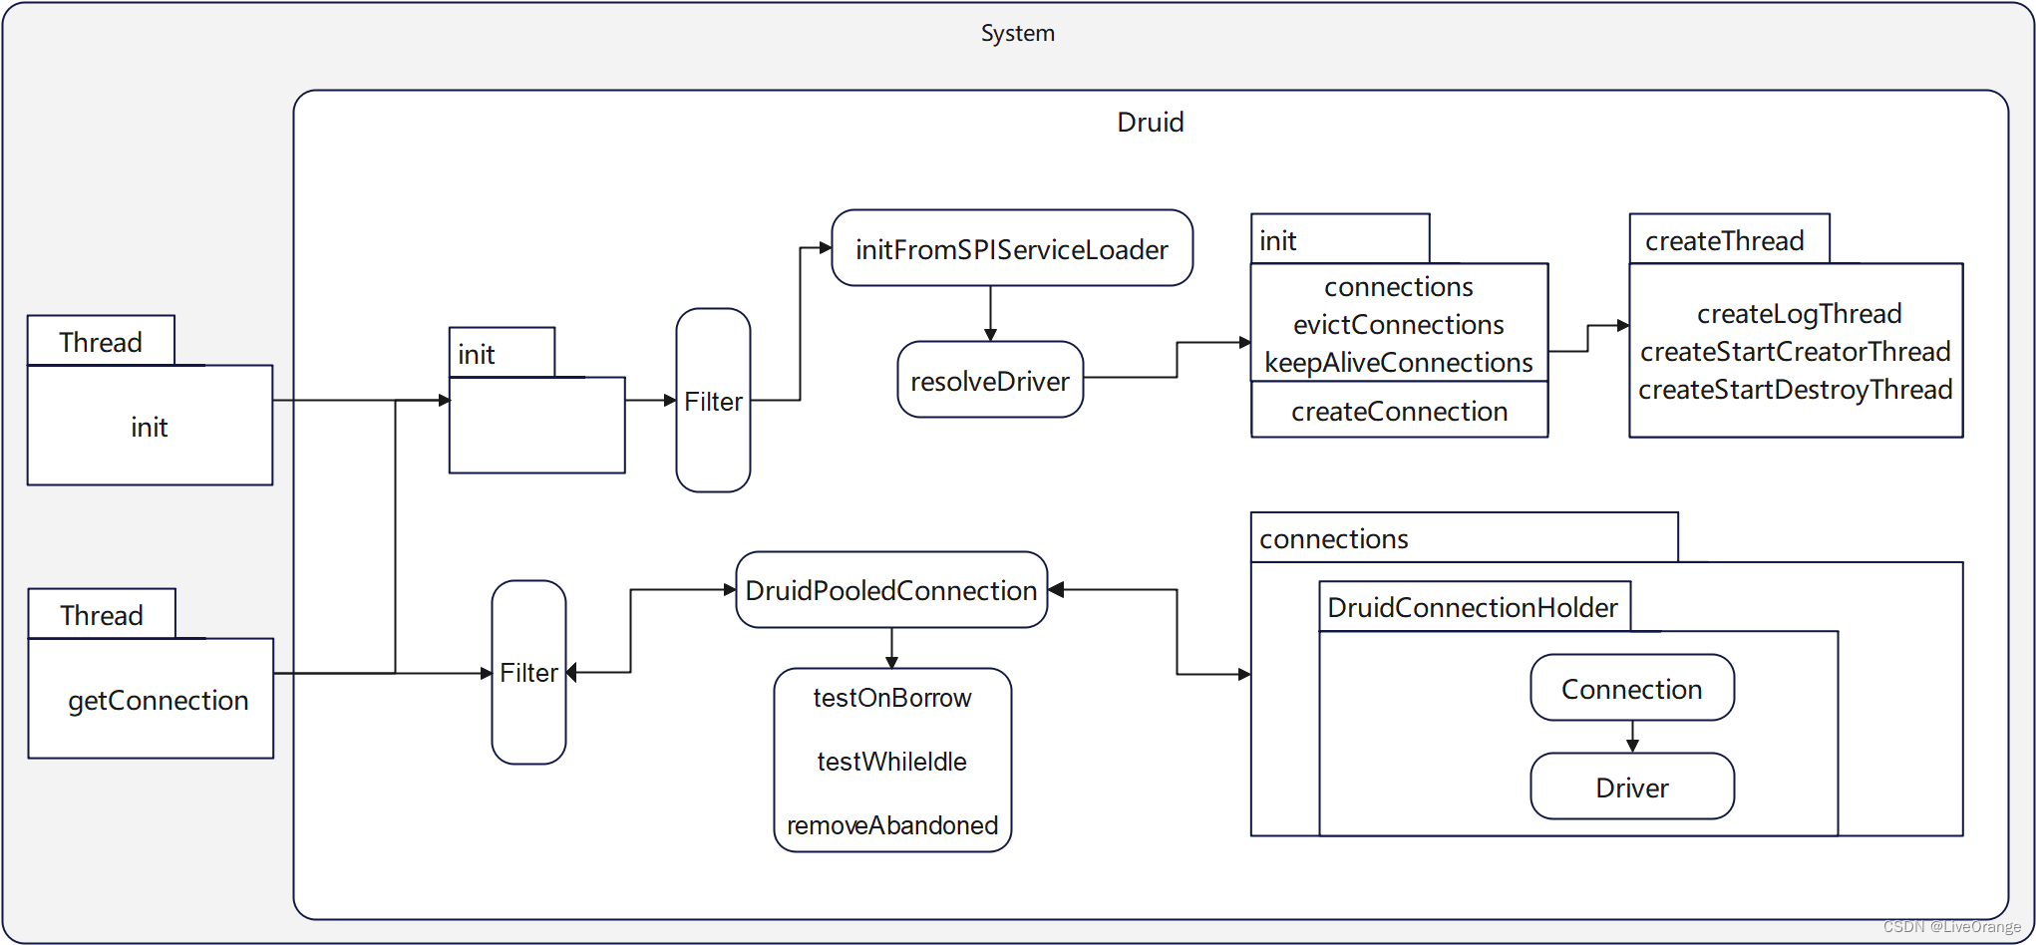
Task: Click the empty init package tab near Filter
Action: point(502,353)
